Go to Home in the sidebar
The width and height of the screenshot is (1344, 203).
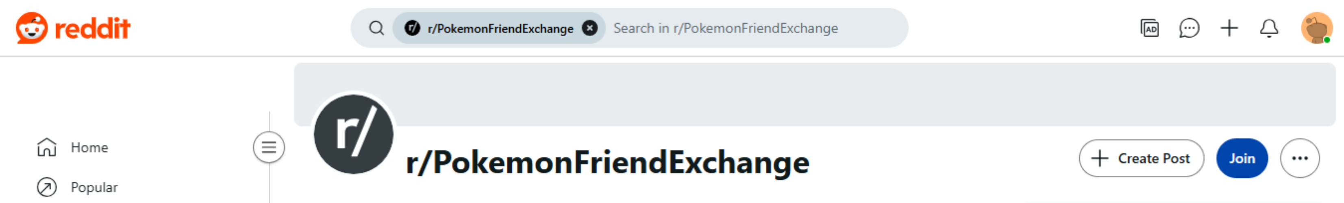[x=72, y=147]
